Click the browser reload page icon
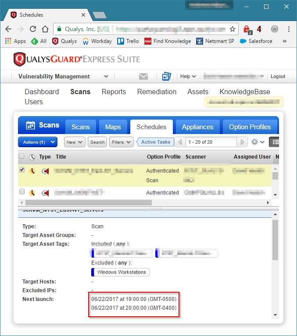 32,29
